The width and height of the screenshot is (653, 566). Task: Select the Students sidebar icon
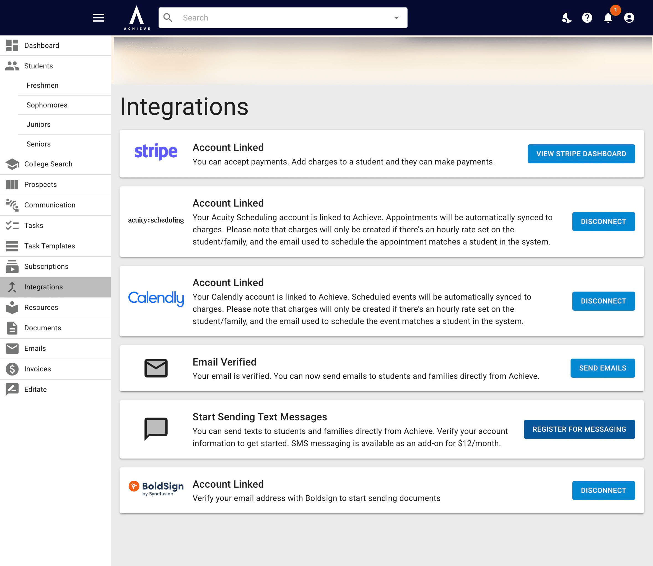(12, 66)
